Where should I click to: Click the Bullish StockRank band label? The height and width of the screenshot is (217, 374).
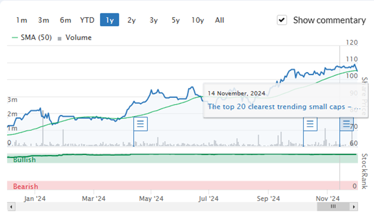click(24, 160)
